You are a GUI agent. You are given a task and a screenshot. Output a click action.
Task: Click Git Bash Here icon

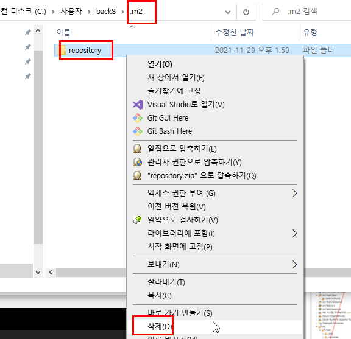(x=138, y=131)
